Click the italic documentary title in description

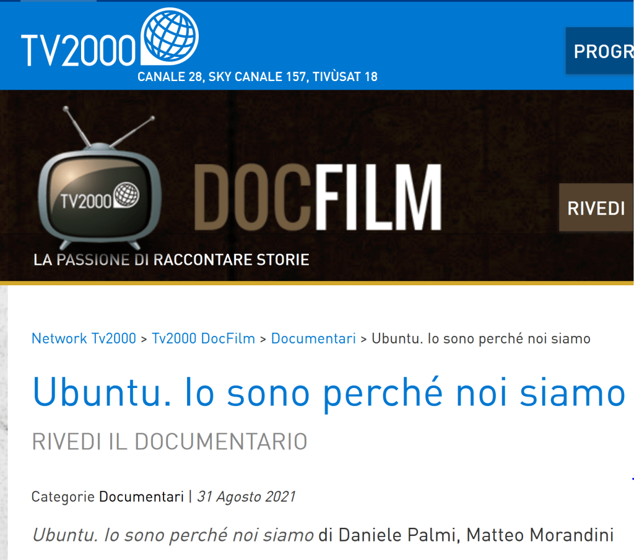click(173, 535)
